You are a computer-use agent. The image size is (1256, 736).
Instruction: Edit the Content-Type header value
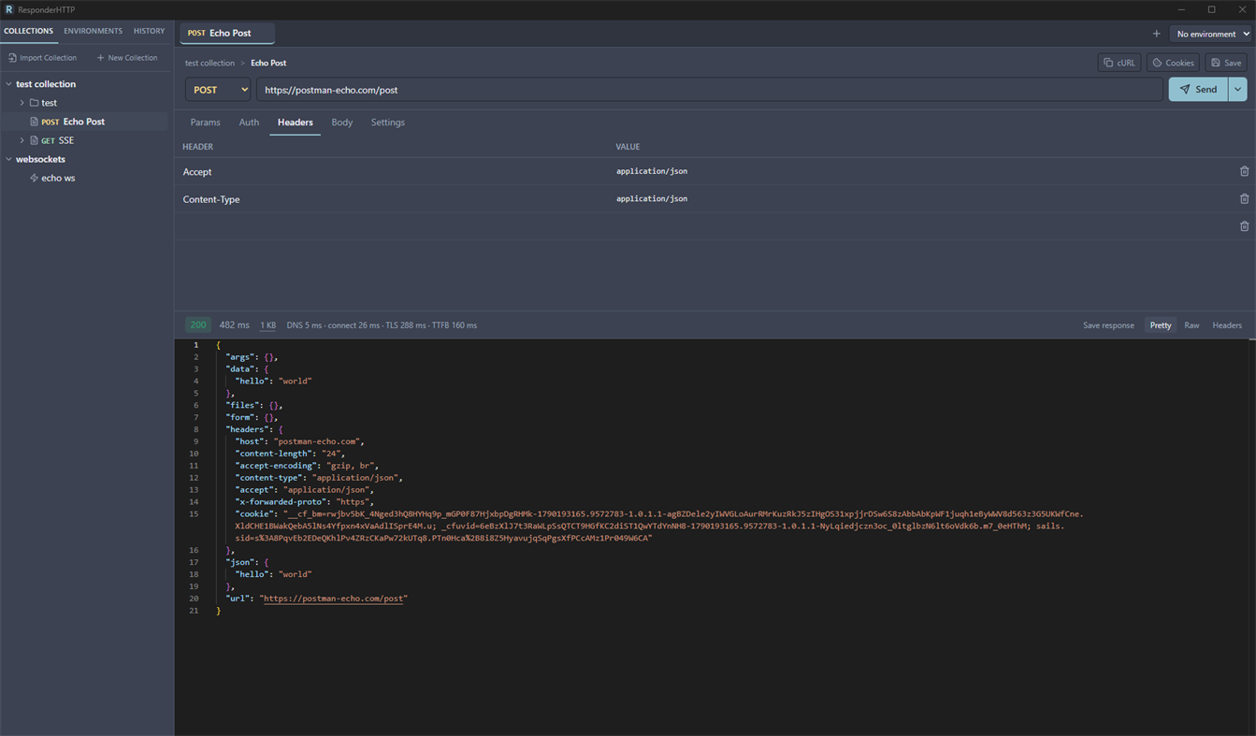click(x=921, y=199)
